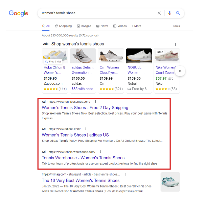Click the $100.00 adidas price
The width and height of the screenshot is (206, 202).
78,78
